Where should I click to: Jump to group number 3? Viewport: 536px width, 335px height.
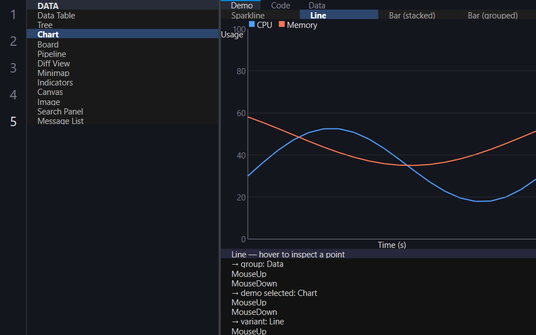(x=13, y=68)
